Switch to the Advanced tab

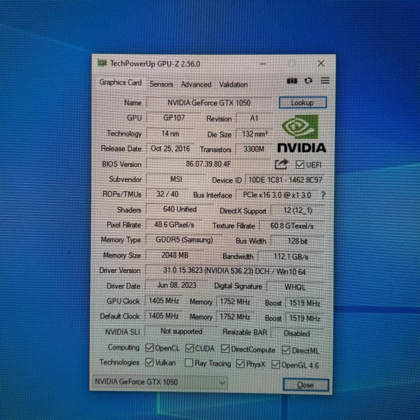point(196,84)
